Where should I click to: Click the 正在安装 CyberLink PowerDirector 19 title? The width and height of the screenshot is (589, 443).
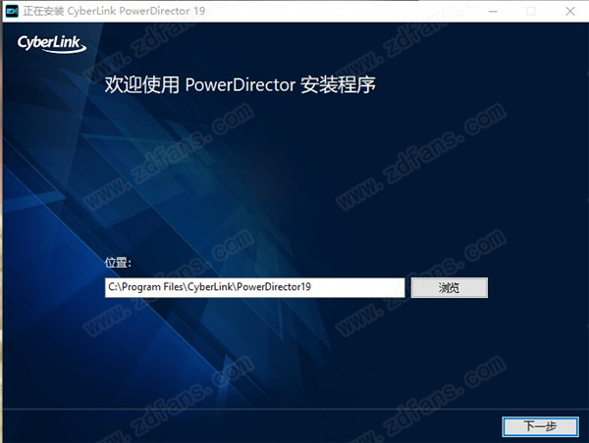[x=114, y=11]
